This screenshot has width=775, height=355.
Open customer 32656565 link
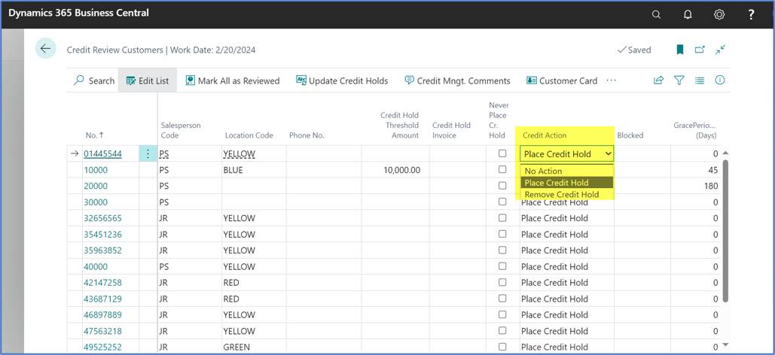tap(102, 218)
